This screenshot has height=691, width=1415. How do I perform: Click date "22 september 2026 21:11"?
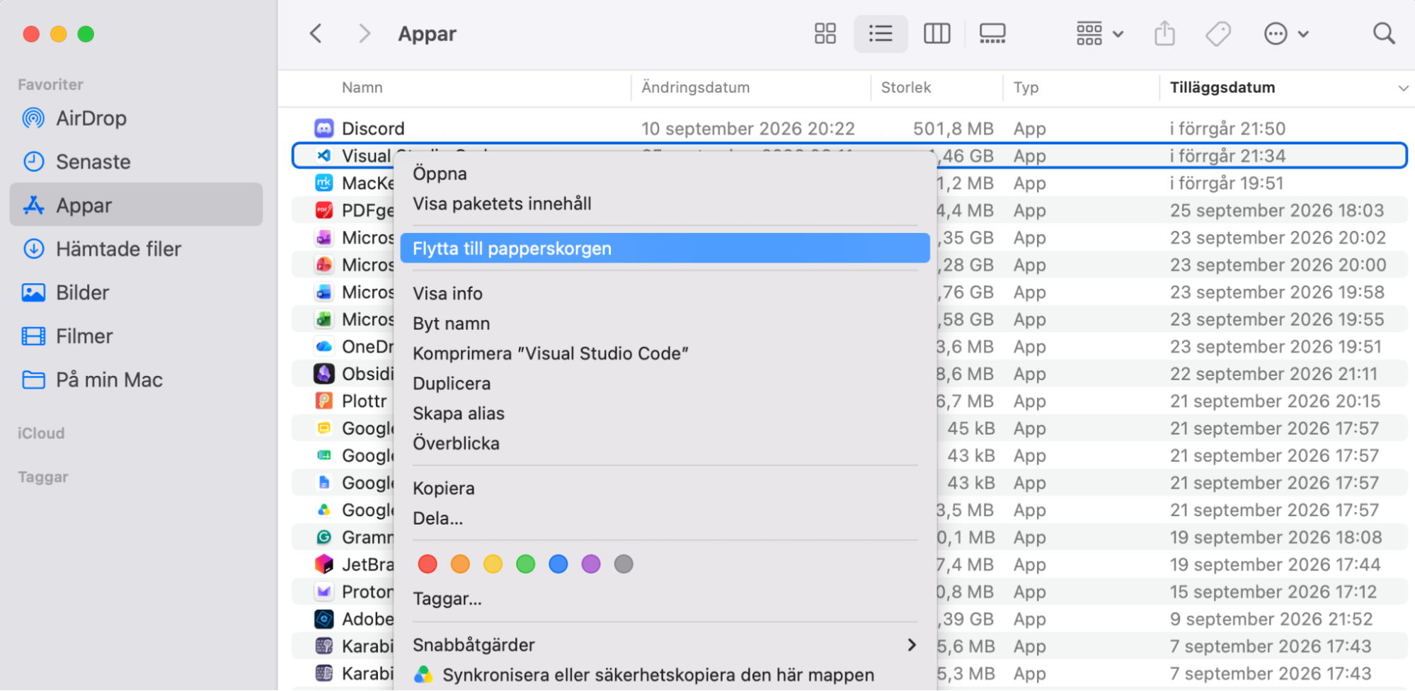[x=1273, y=374]
